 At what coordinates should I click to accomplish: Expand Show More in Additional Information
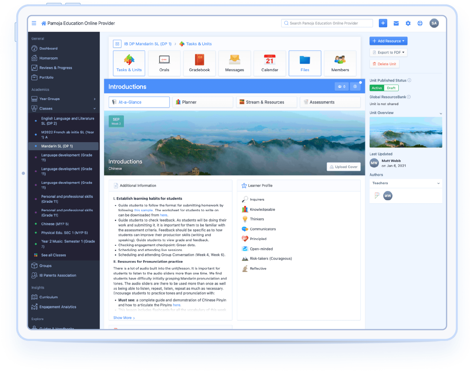click(124, 318)
